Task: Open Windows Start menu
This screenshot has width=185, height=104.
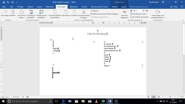Action: coord(3,101)
